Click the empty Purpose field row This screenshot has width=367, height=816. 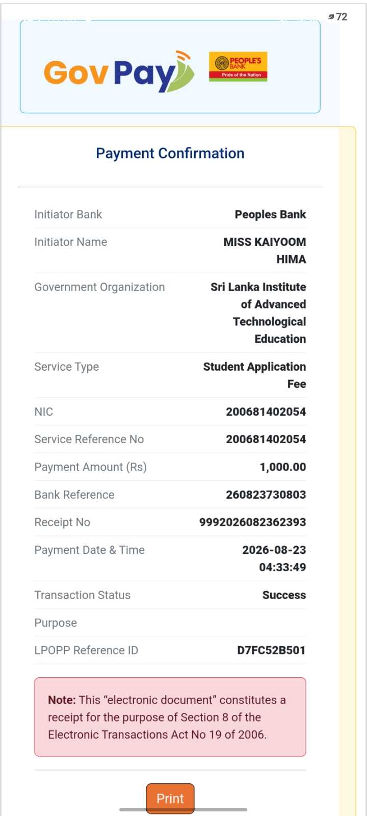[170, 623]
